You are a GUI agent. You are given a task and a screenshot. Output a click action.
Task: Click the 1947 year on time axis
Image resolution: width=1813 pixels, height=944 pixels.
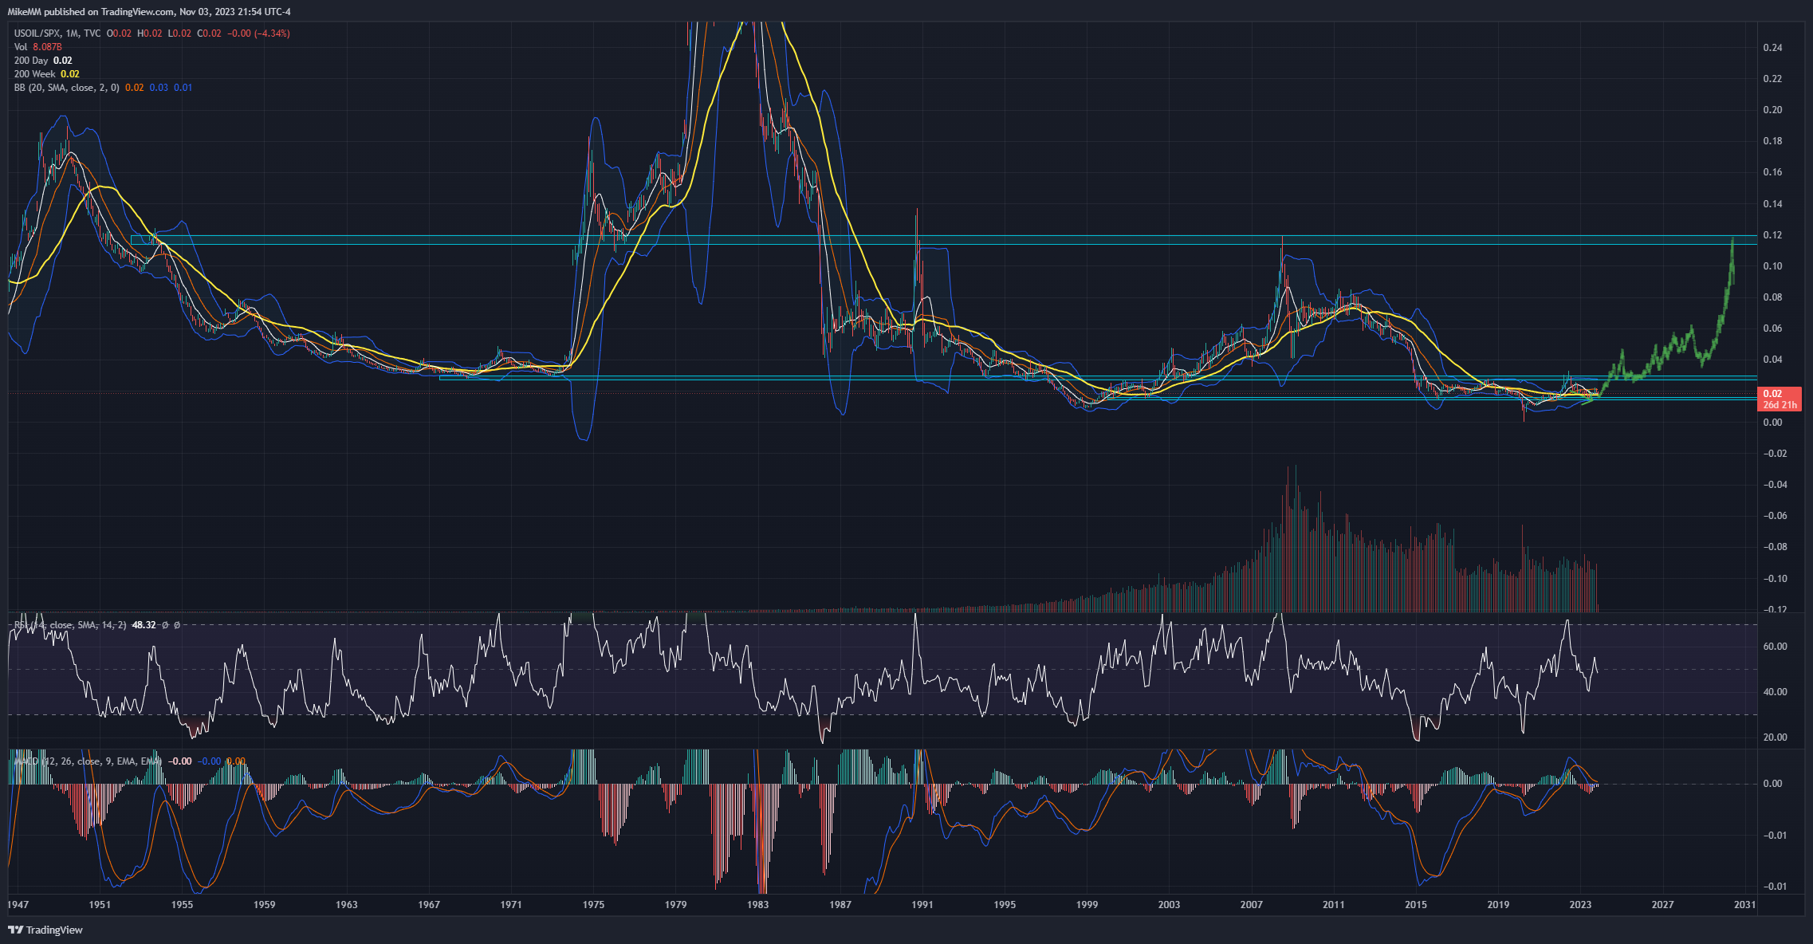click(18, 905)
